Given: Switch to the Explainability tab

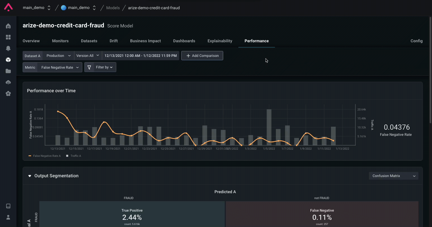Looking at the screenshot, I should click(220, 41).
